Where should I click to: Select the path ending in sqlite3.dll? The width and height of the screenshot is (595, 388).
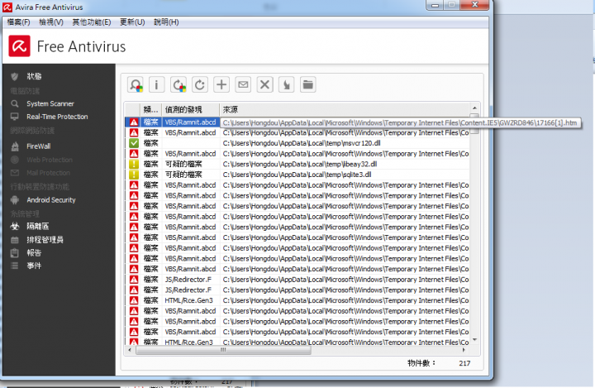coord(297,175)
